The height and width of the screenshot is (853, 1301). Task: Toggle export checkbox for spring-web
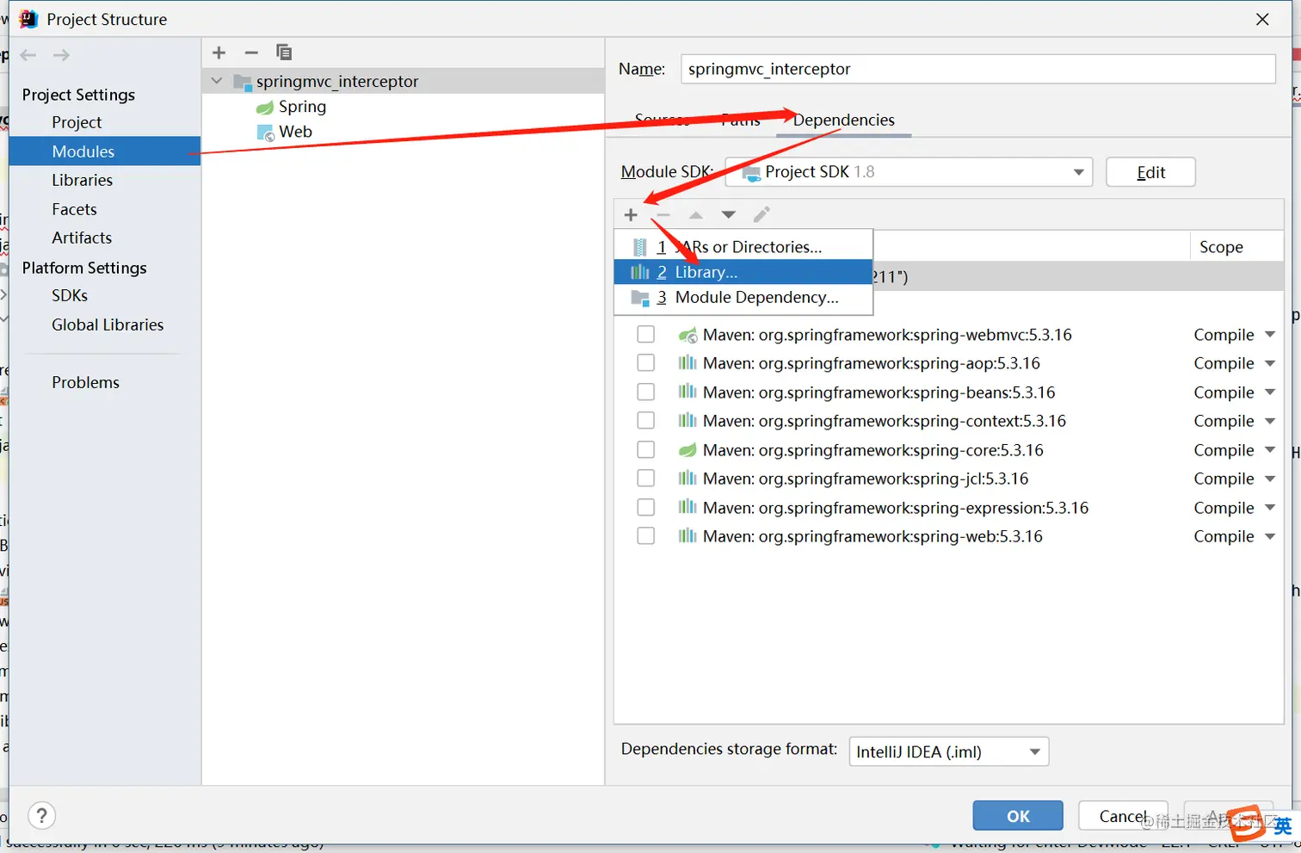646,536
